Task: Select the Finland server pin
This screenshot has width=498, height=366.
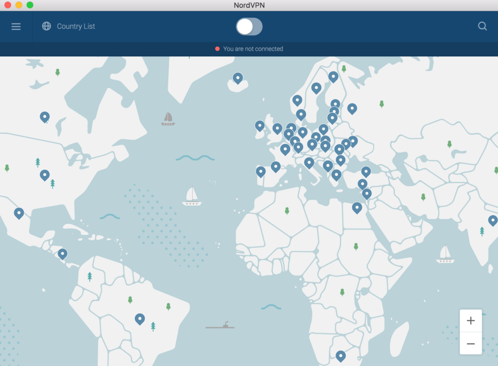Action: pyautogui.click(x=333, y=77)
